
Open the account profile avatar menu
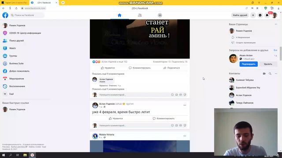tap(275, 15)
